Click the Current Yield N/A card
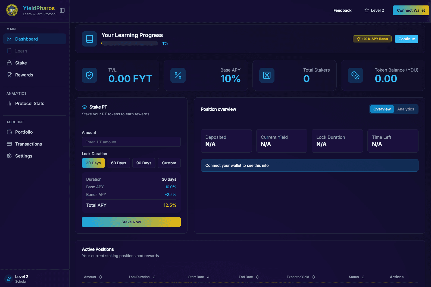 pyautogui.click(x=282, y=141)
